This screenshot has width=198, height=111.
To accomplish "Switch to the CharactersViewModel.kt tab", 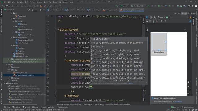I will 75,10.
